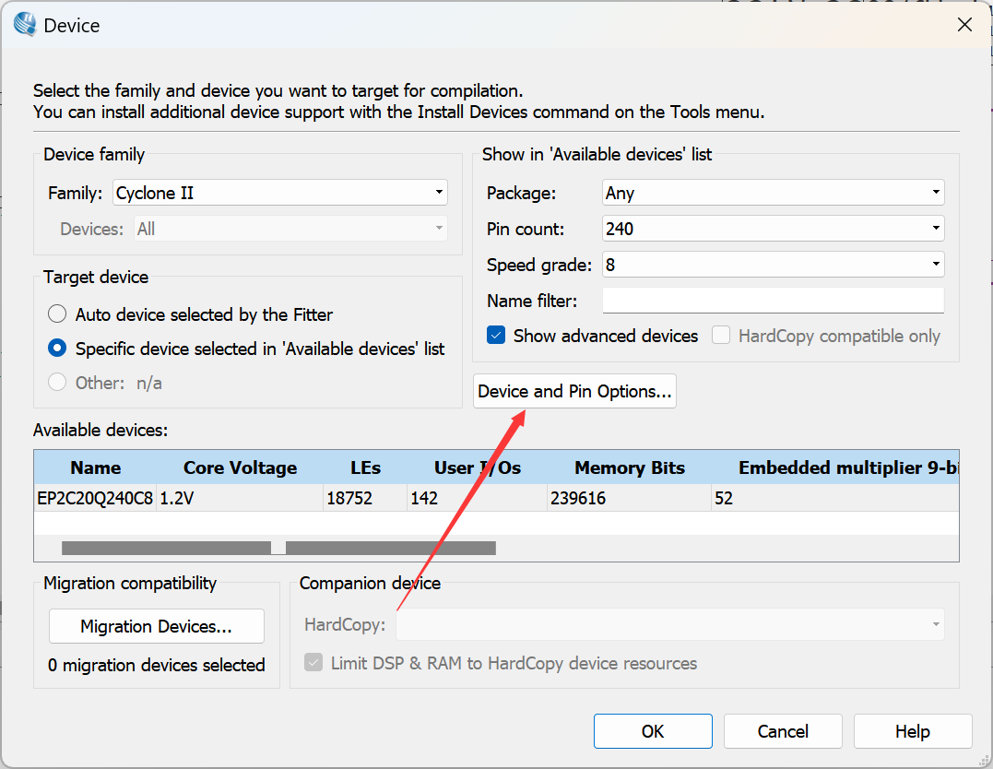Open the Pin count dropdown showing 240

pyautogui.click(x=773, y=229)
